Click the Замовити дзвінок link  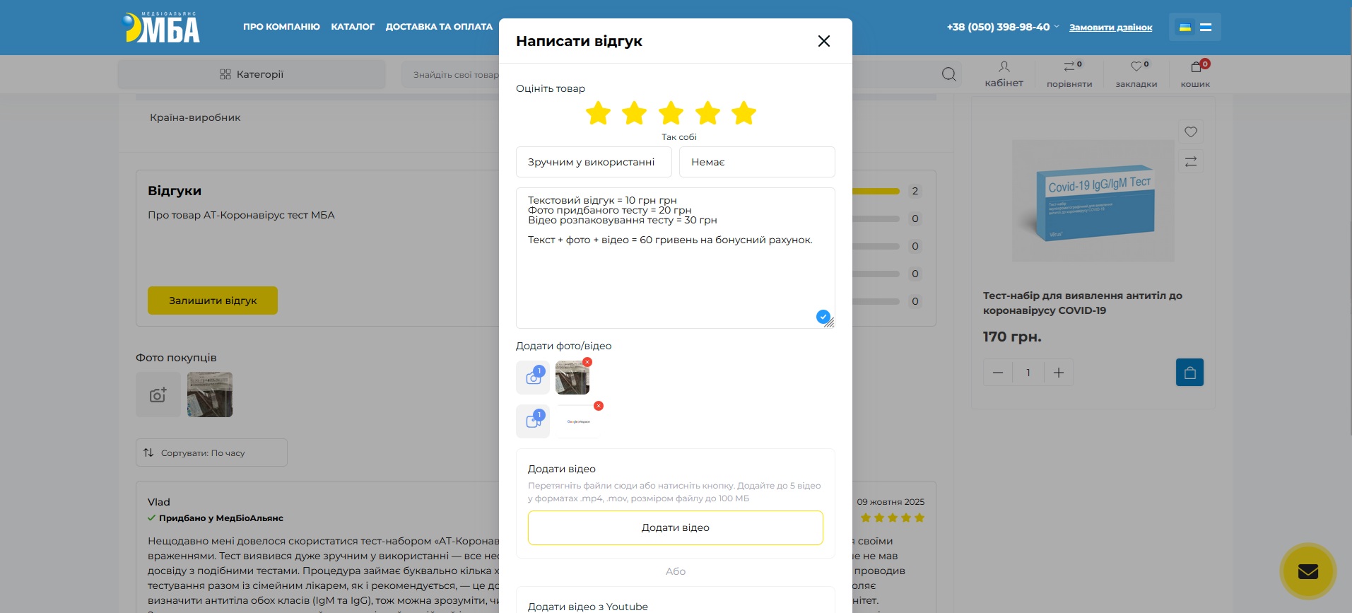click(1110, 28)
